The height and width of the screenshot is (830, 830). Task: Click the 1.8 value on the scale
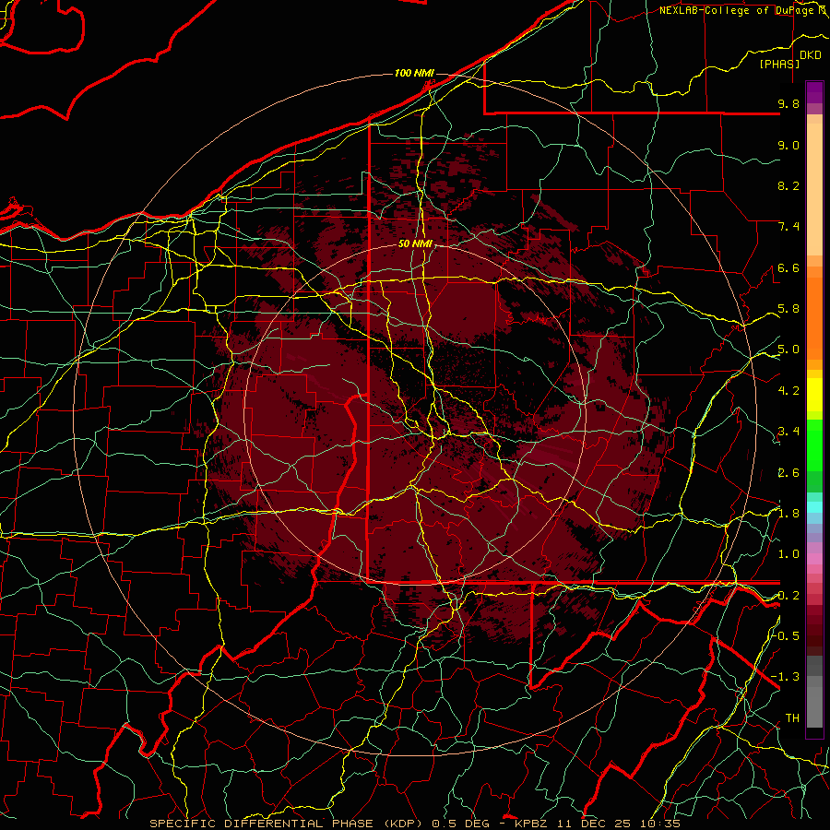coord(788,514)
